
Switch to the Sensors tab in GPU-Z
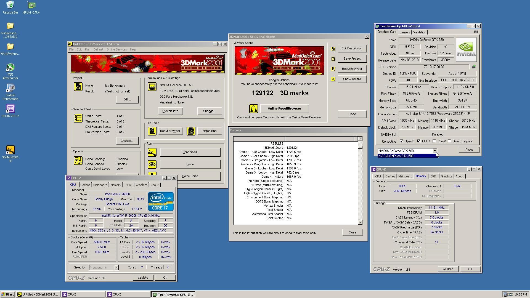[404, 32]
